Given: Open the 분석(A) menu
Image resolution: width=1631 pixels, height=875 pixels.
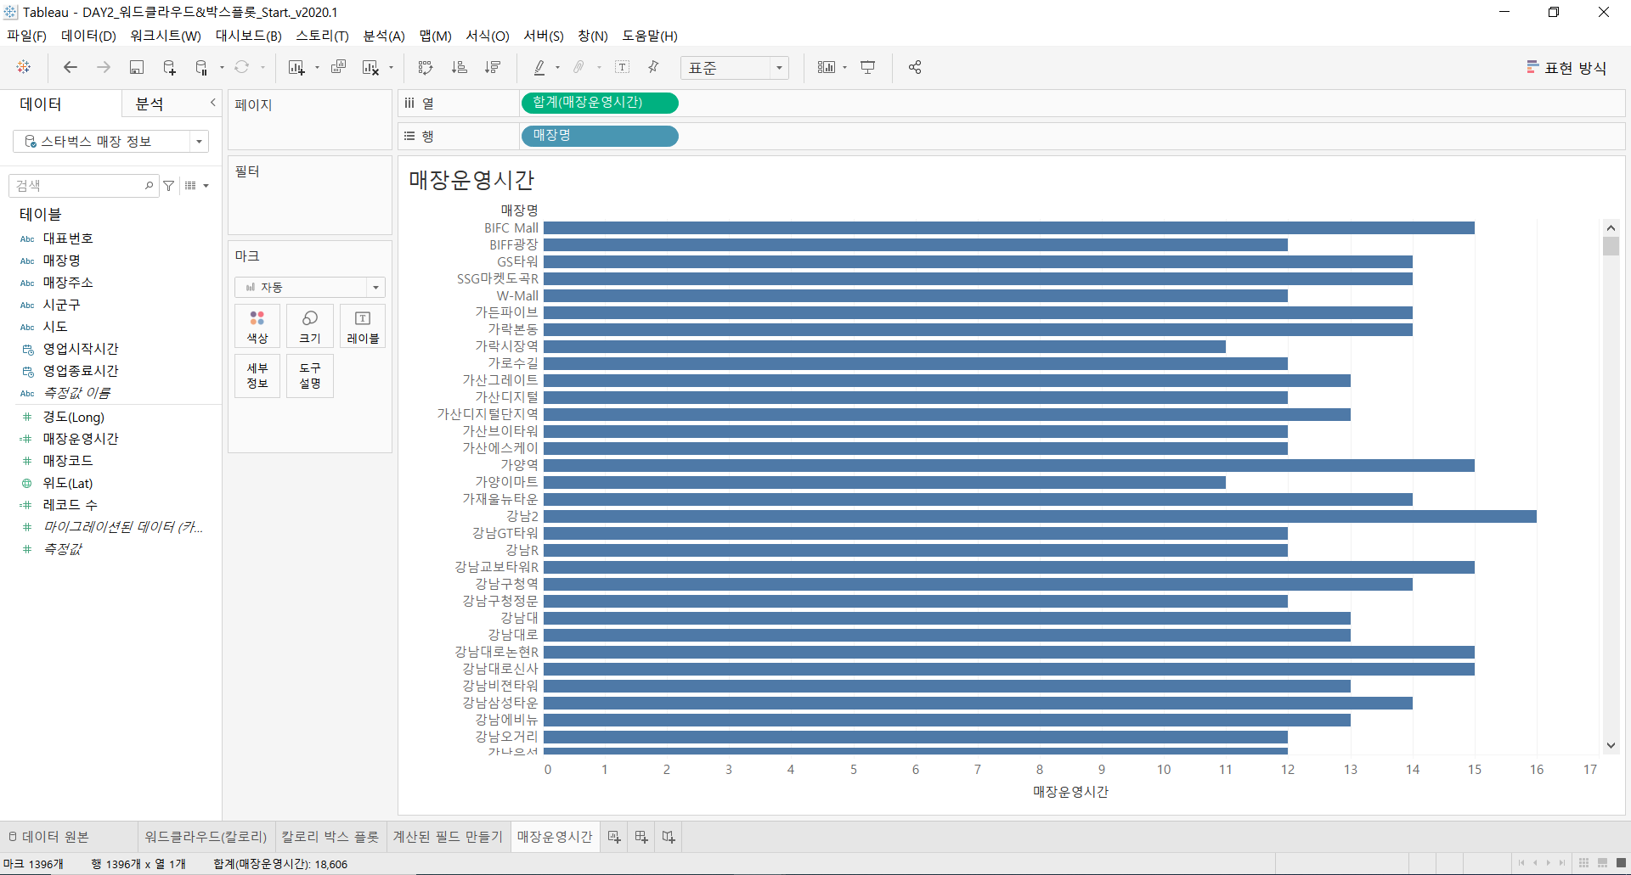Looking at the screenshot, I should [384, 36].
